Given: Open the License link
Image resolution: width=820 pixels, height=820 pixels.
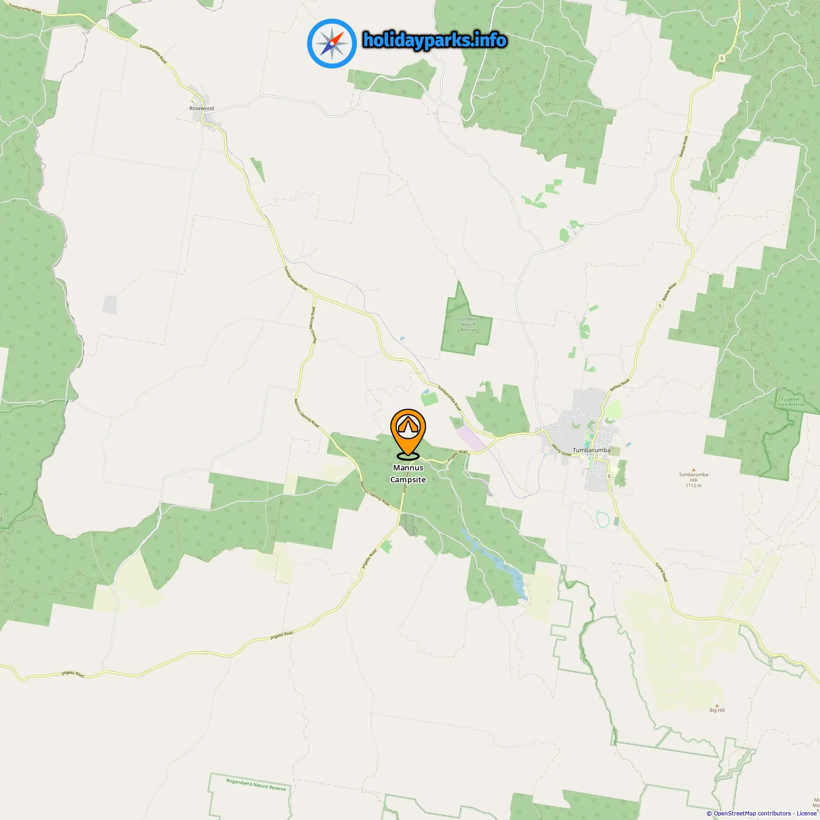Looking at the screenshot, I should 806,813.
